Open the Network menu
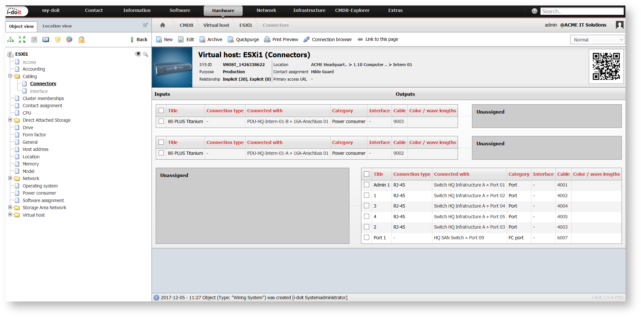 pos(266,10)
